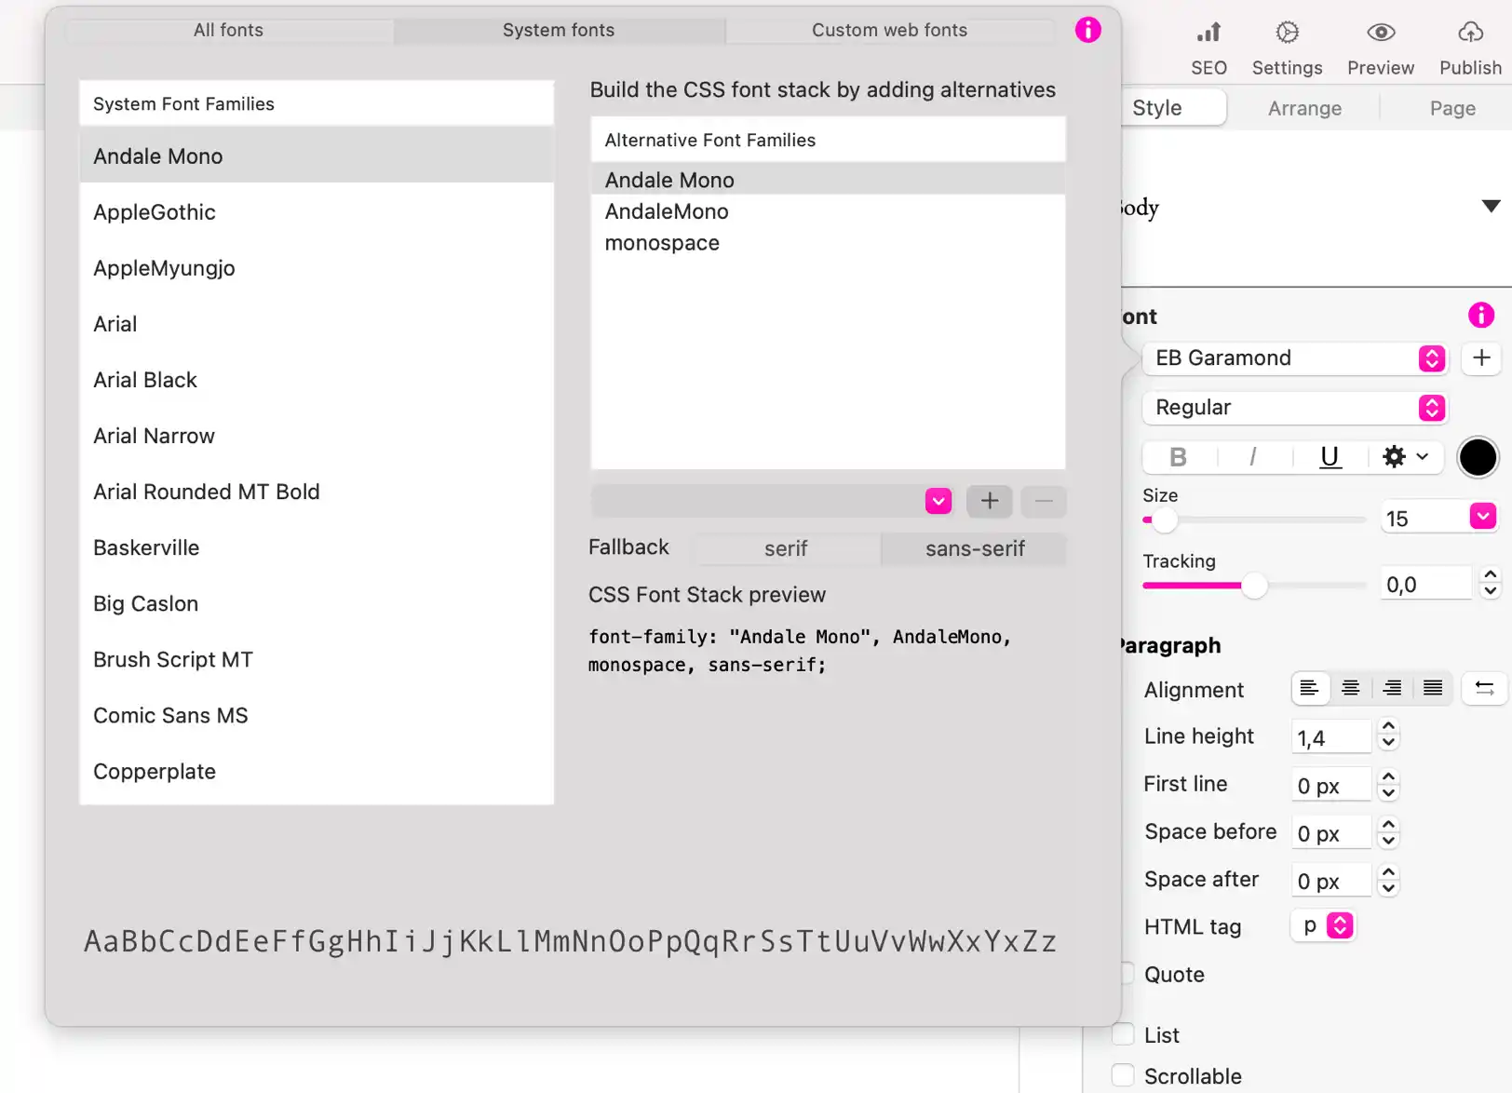1512x1093 pixels.
Task: Add alternative font with plus button
Action: pyautogui.click(x=989, y=501)
